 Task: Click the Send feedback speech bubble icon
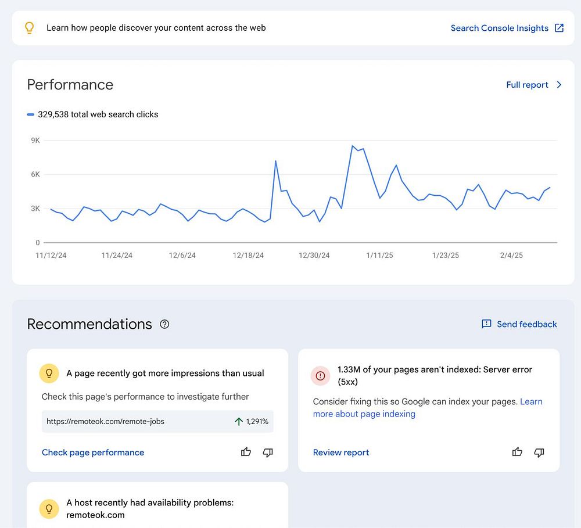click(x=486, y=324)
